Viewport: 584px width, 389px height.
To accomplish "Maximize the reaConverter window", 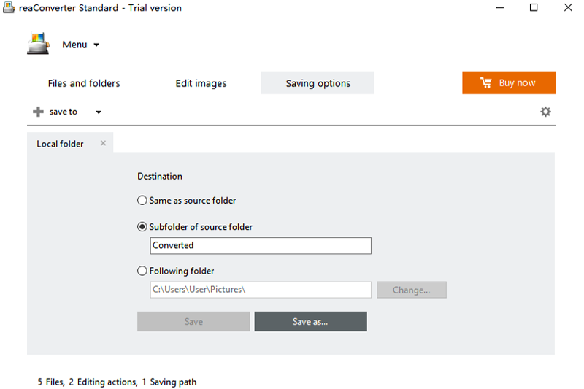I will (534, 8).
